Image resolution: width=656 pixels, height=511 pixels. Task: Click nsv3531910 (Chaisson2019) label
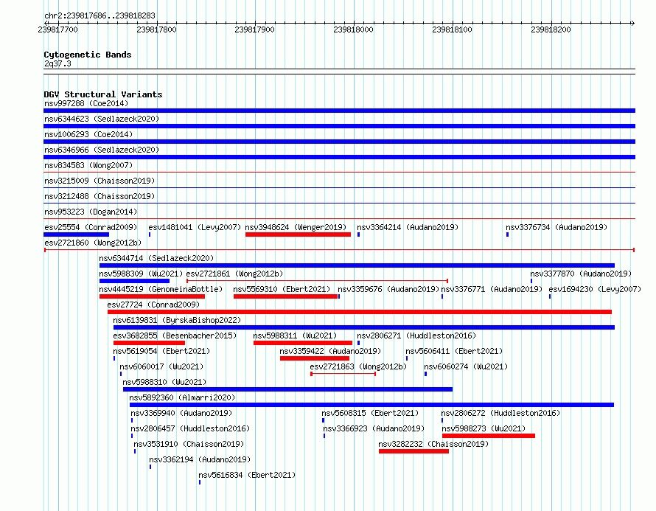tap(189, 444)
